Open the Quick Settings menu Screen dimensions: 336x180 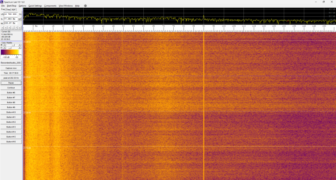[x=35, y=6]
